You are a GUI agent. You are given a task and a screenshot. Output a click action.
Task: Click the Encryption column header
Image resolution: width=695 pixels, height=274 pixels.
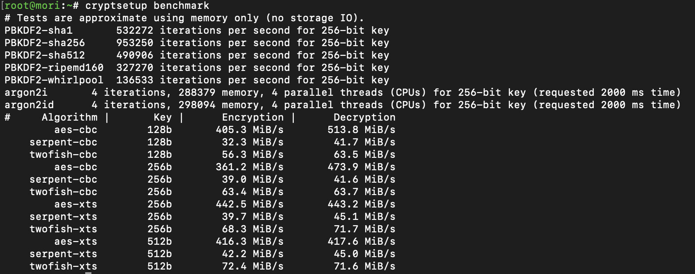click(253, 117)
